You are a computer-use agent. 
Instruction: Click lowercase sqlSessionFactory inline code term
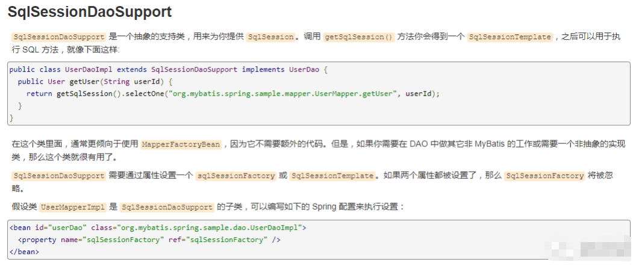click(x=235, y=176)
